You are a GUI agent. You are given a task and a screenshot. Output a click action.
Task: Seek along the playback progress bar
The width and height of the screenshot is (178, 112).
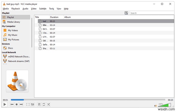tap(88, 100)
